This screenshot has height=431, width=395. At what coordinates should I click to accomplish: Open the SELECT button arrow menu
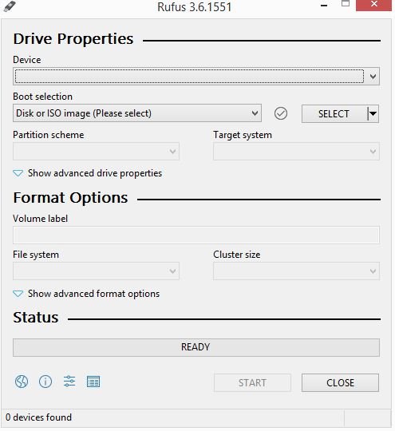373,113
